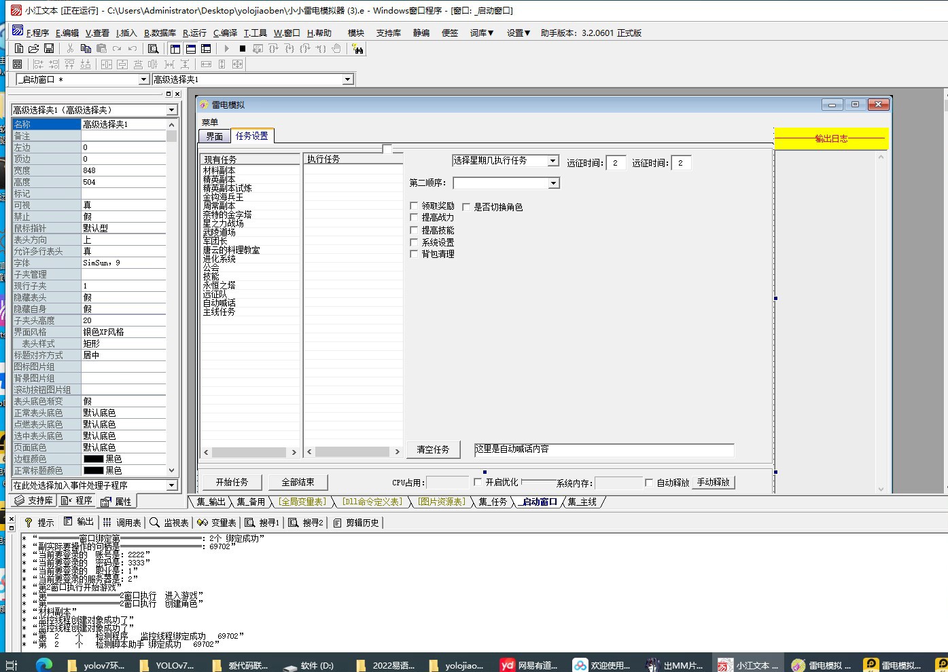Click the Open folder toolbar icon
Image resolution: width=948 pixels, height=672 pixels.
coord(33,48)
